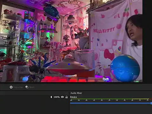Toggle source visibility with the eye icon

pyautogui.click(x=62, y=97)
